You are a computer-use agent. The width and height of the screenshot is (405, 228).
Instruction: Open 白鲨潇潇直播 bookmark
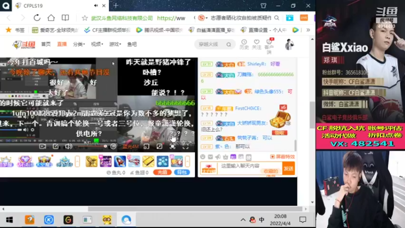(x=212, y=30)
